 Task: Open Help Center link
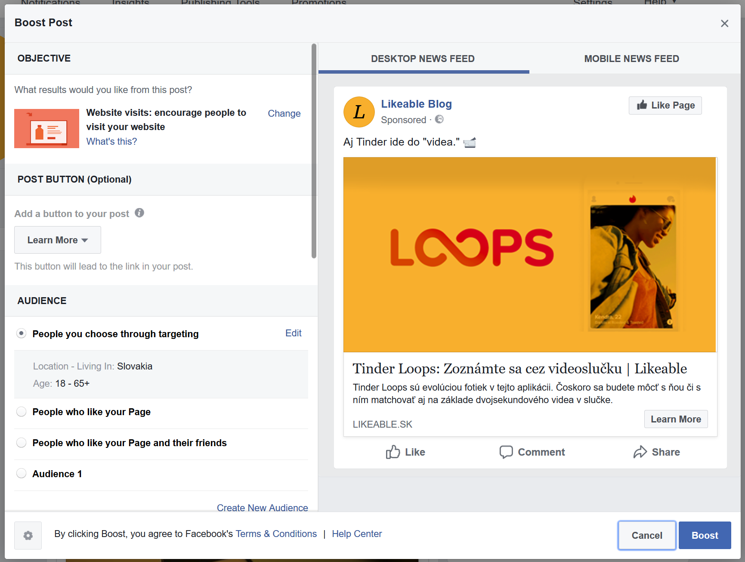click(x=357, y=534)
